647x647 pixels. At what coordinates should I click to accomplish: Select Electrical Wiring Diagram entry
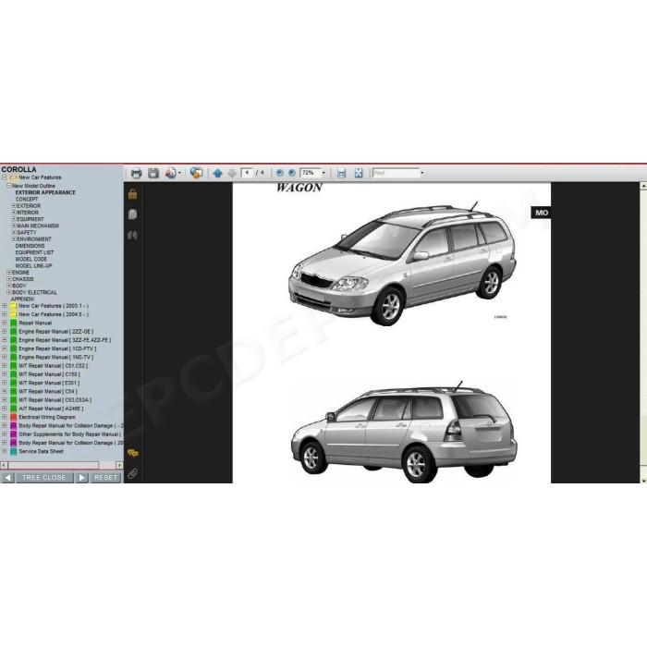47,417
